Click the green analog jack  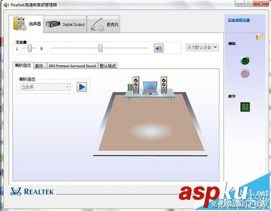point(245,60)
